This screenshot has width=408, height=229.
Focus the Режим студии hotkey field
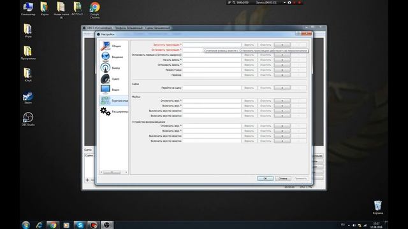tap(212, 70)
